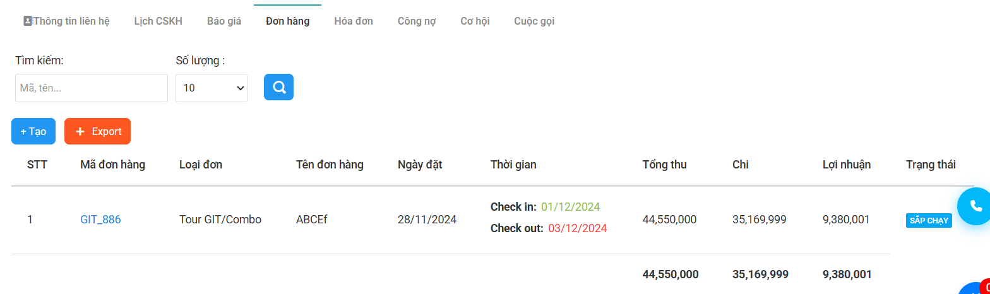Viewport: 990px width, 294px height.
Task: Click the Mã đơn hàng column header
Action: [x=113, y=165]
